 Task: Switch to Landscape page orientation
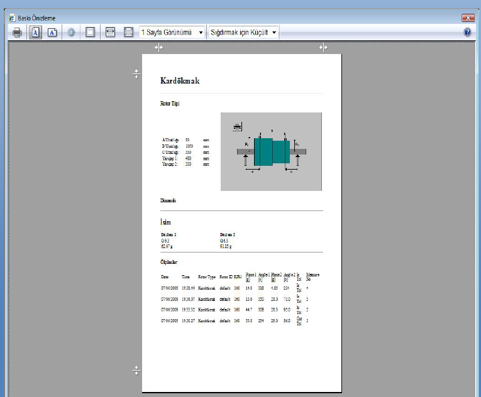point(53,32)
